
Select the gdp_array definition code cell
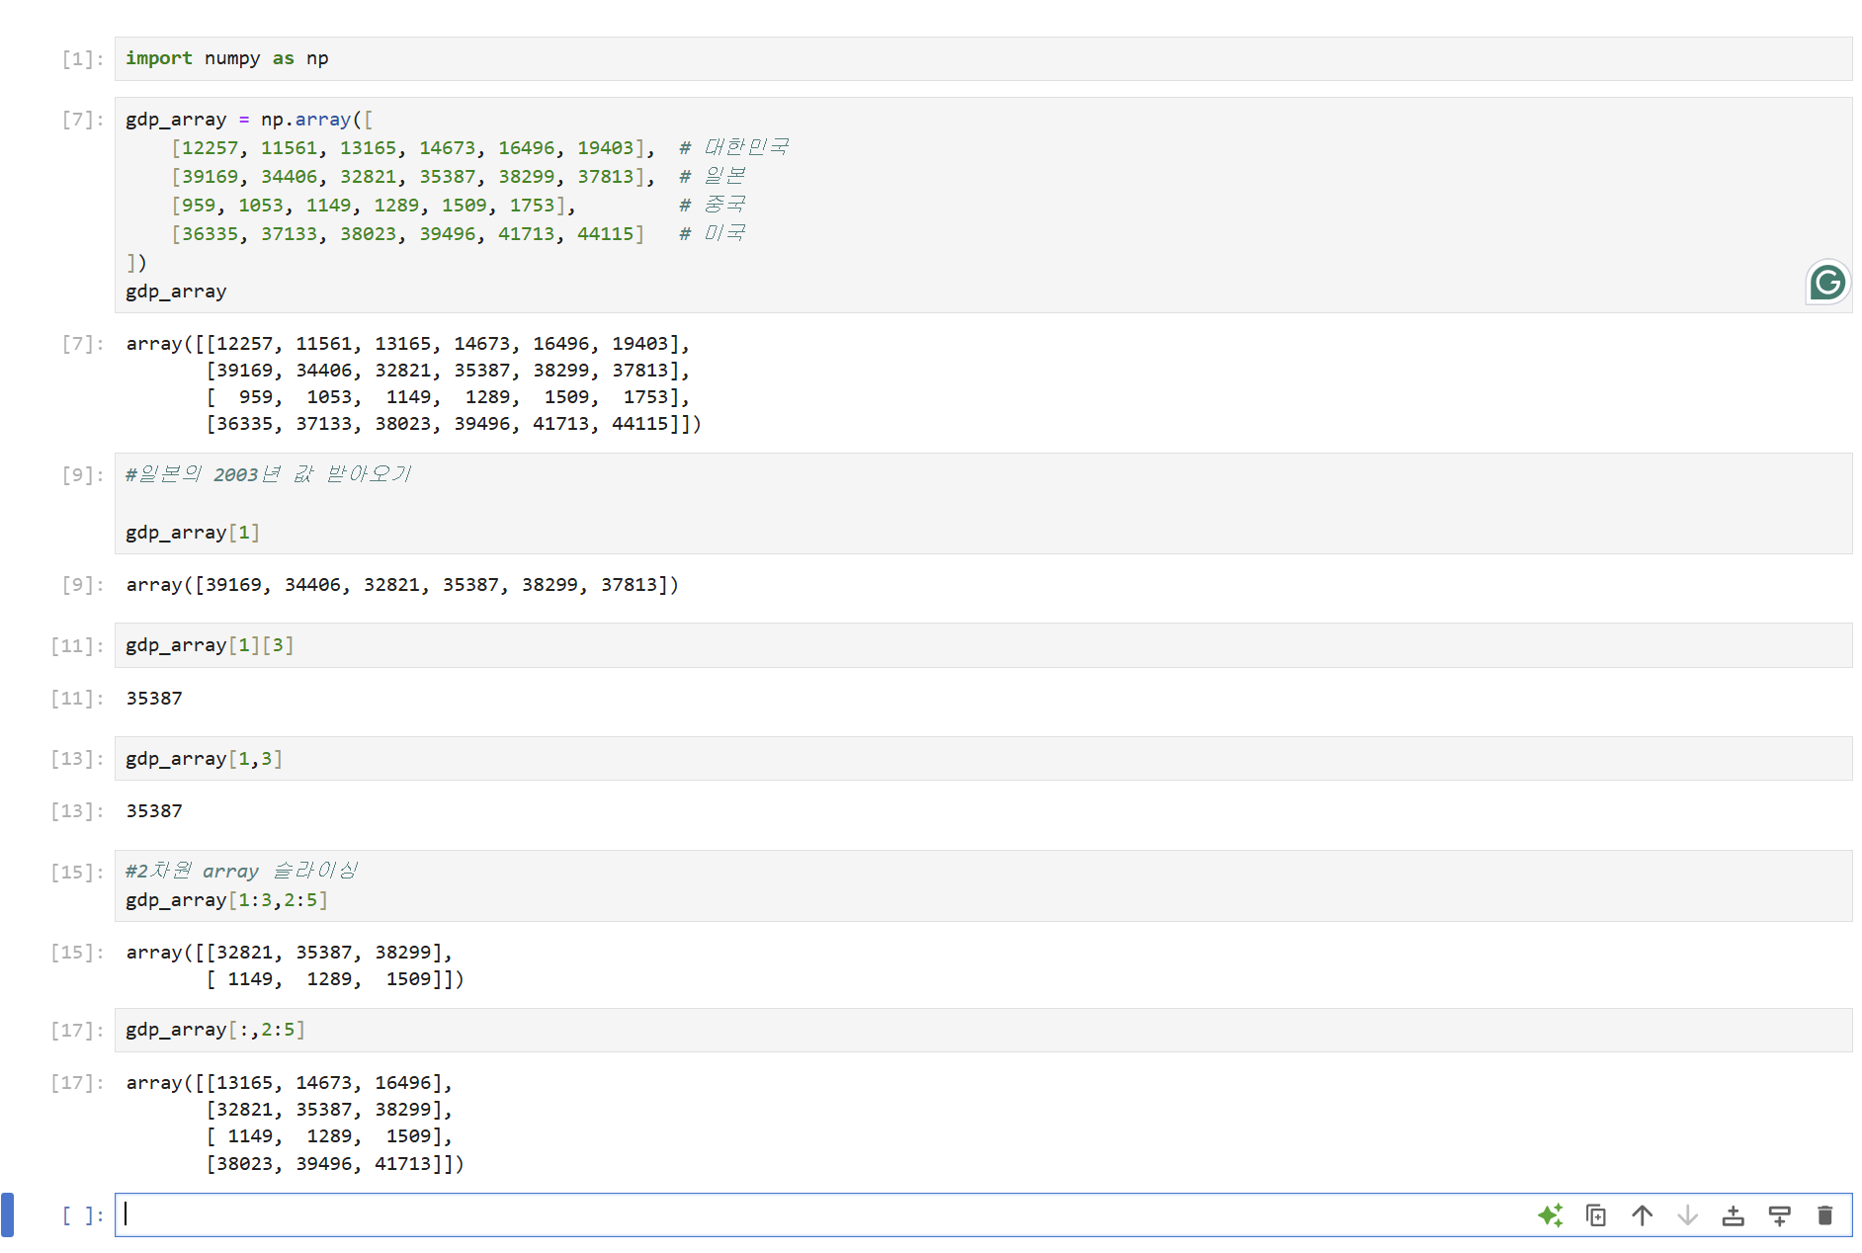tap(983, 205)
